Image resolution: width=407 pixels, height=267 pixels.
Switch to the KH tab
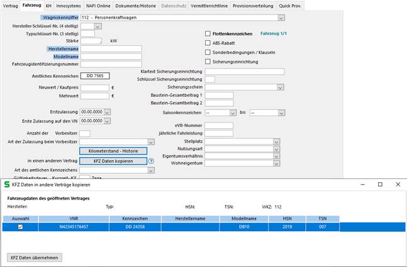point(48,5)
